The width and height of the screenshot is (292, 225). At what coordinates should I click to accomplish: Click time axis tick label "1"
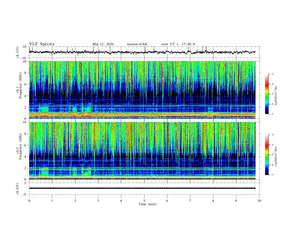pyautogui.click(x=52, y=201)
